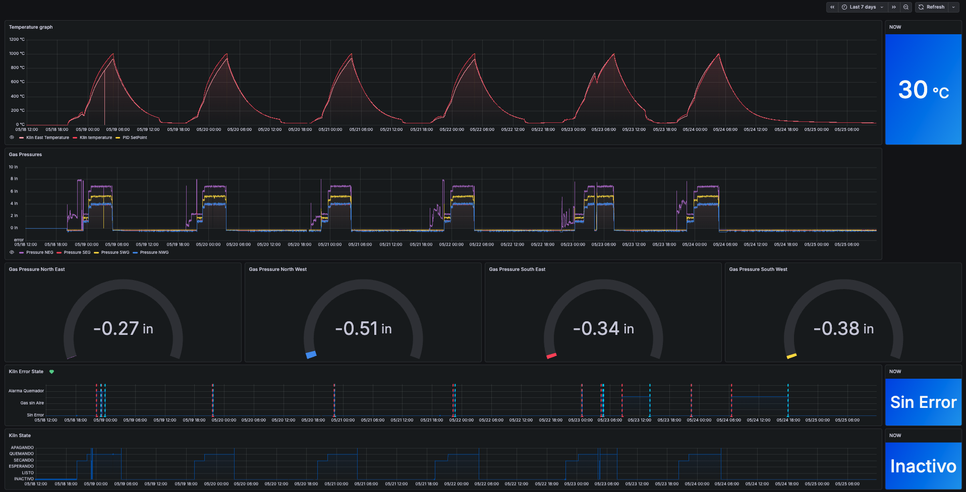
Task: Toggle Pressure SWG series label
Action: pos(115,252)
